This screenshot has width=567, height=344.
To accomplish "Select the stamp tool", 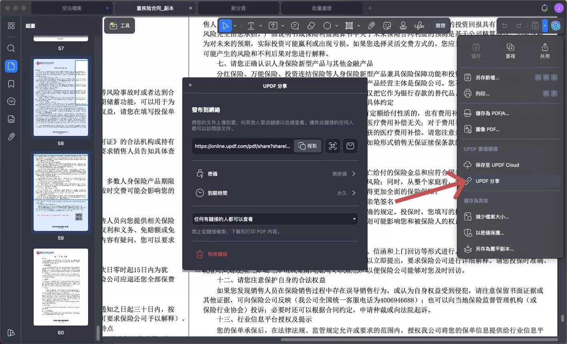I will 403,26.
